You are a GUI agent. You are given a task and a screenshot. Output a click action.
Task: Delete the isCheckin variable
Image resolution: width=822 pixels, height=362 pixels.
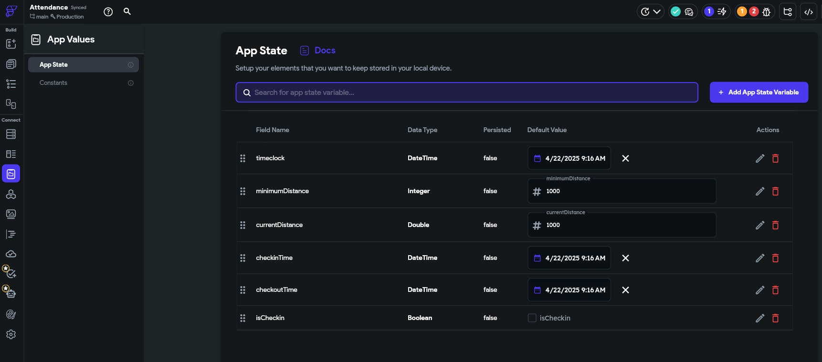point(775,318)
